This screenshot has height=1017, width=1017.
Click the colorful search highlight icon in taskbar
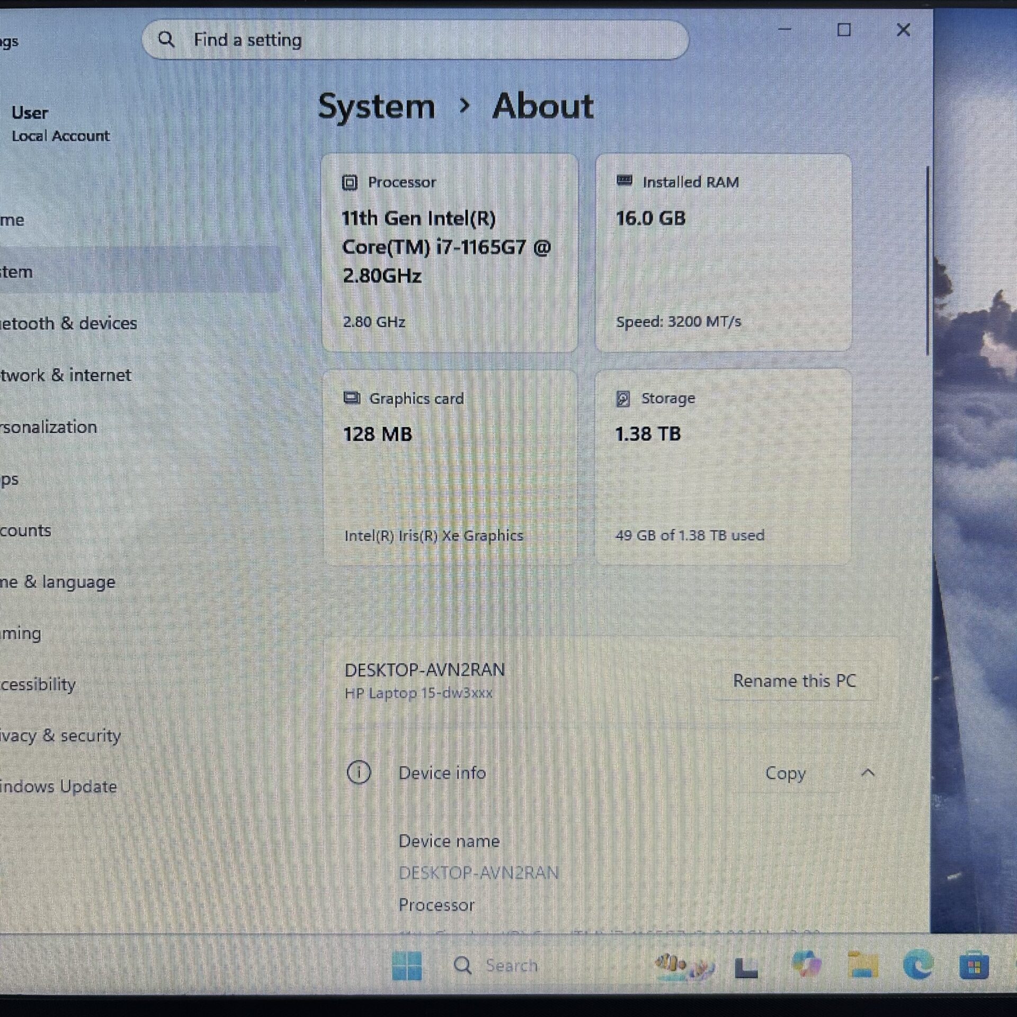(685, 966)
